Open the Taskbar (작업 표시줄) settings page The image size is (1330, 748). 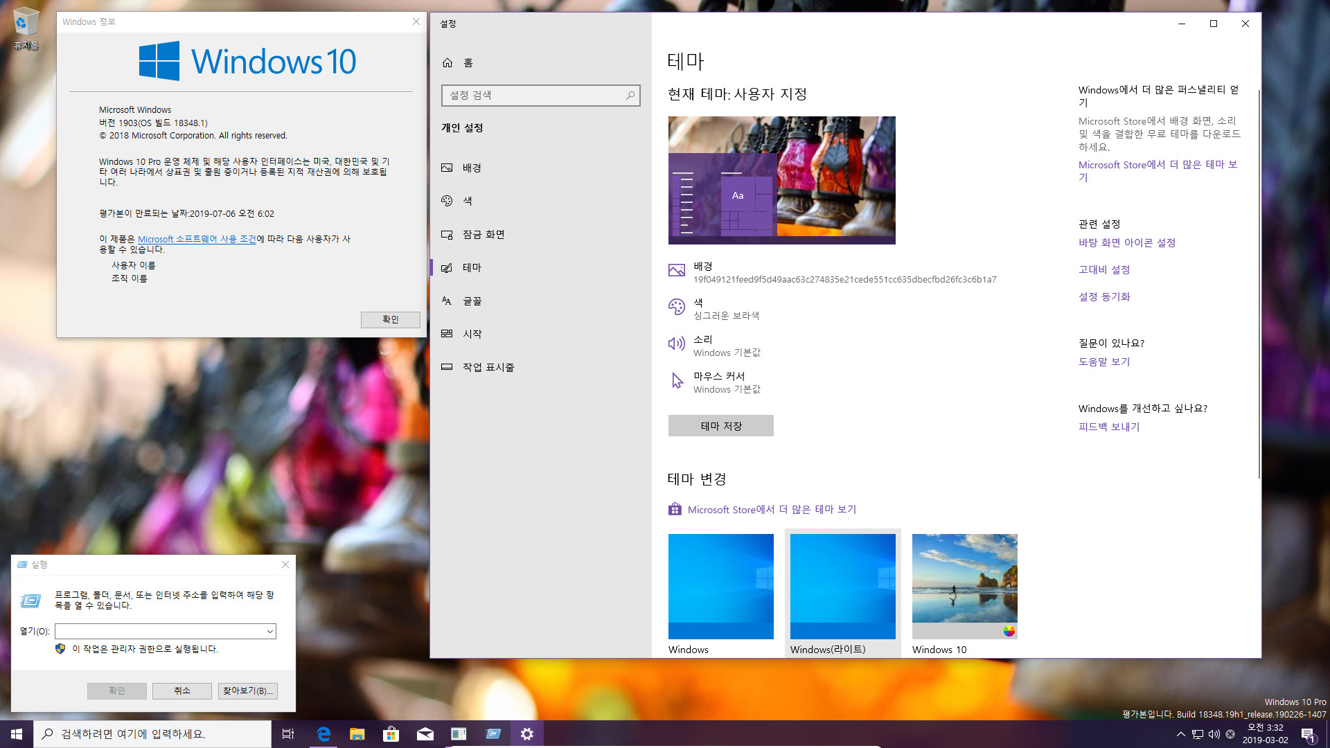pyautogui.click(x=540, y=367)
